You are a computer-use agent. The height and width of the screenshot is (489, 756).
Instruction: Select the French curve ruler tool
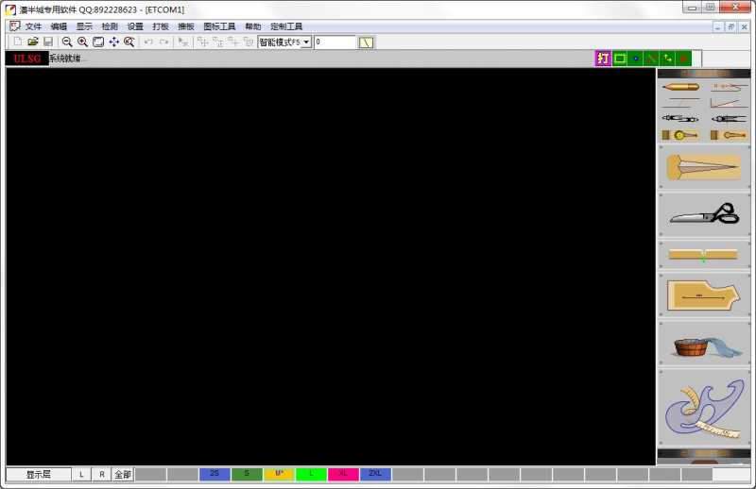click(704, 409)
